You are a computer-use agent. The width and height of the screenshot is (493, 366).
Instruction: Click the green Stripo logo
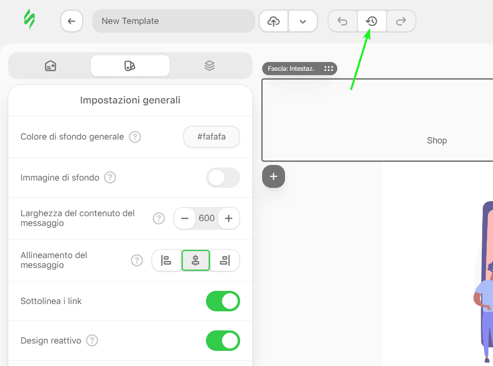tap(29, 20)
